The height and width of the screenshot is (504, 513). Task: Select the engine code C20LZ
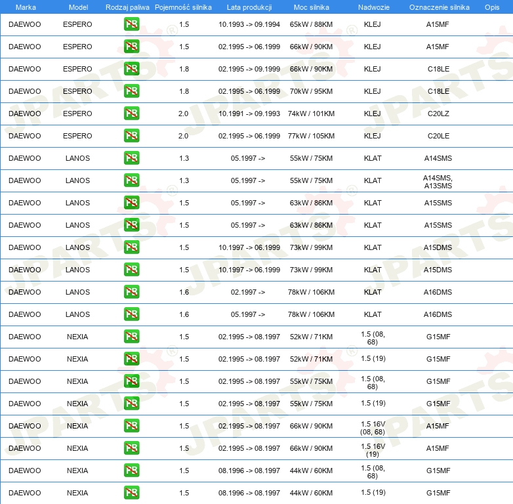pos(438,114)
